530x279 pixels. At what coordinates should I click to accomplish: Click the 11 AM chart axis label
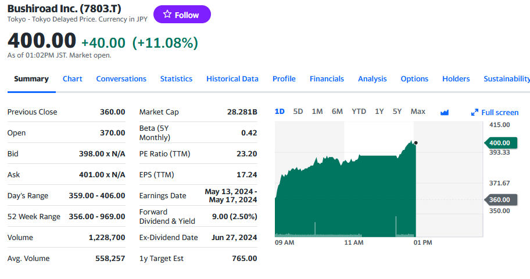pyautogui.click(x=354, y=243)
